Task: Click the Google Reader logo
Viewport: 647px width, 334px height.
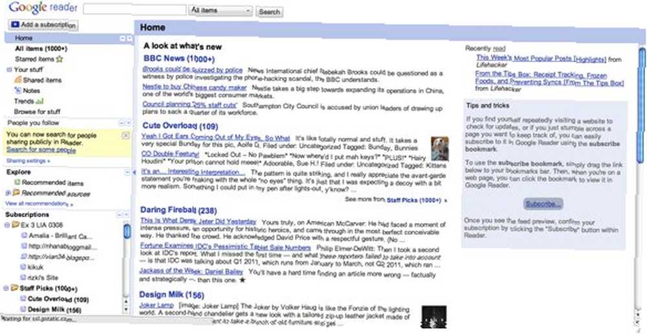Action: pos(43,8)
